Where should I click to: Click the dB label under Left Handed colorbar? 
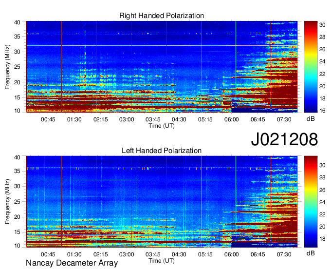tap(311, 253)
